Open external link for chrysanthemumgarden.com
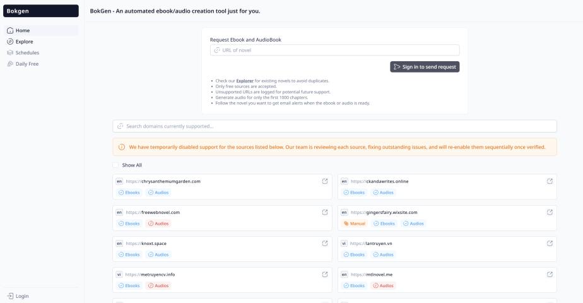 tap(325, 181)
